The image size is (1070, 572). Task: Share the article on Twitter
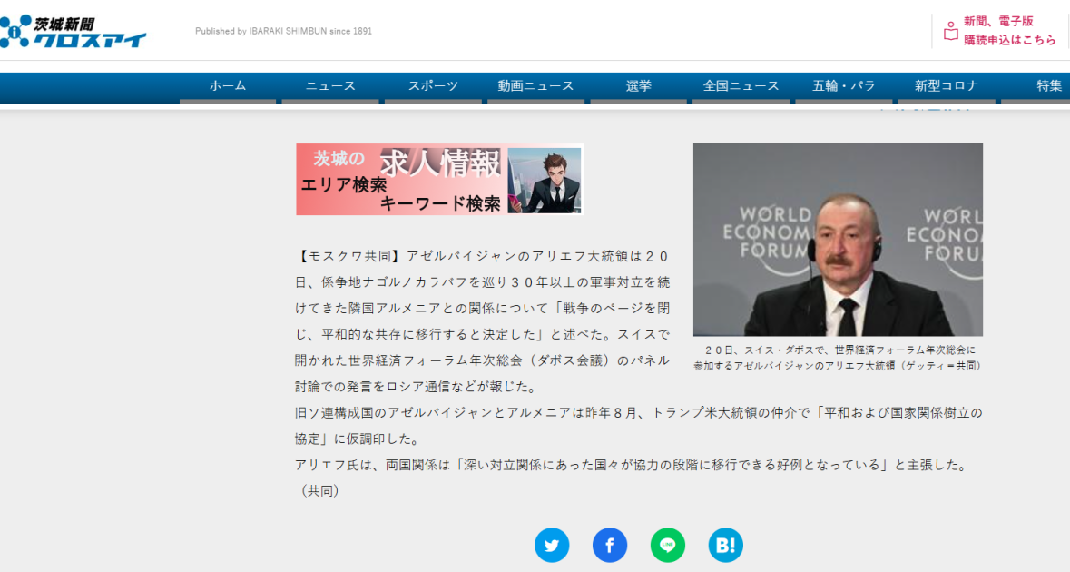point(552,545)
